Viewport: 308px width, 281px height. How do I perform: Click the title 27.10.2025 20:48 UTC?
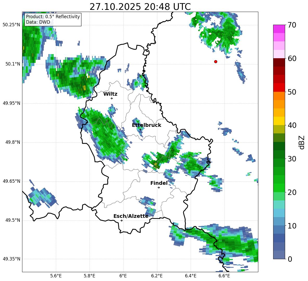coord(140,7)
